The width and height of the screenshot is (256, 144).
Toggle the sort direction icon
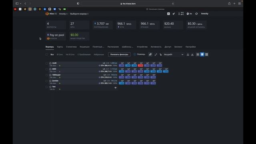click(161, 54)
